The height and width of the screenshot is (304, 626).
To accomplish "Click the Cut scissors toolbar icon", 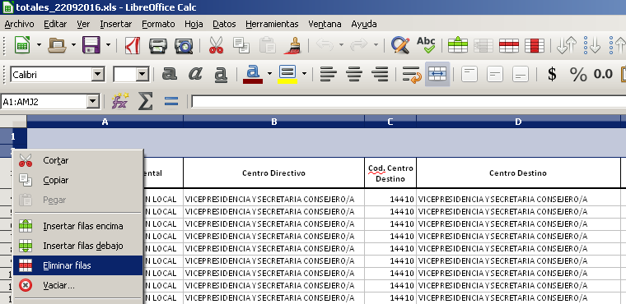I will (x=216, y=45).
